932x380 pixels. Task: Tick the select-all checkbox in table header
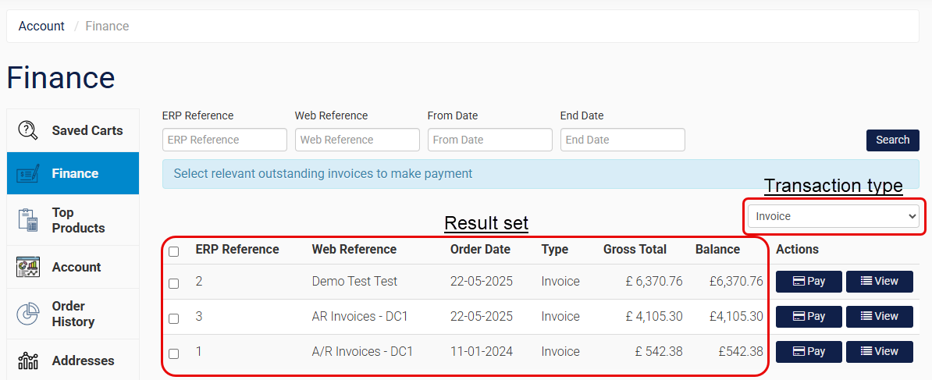coord(174,251)
